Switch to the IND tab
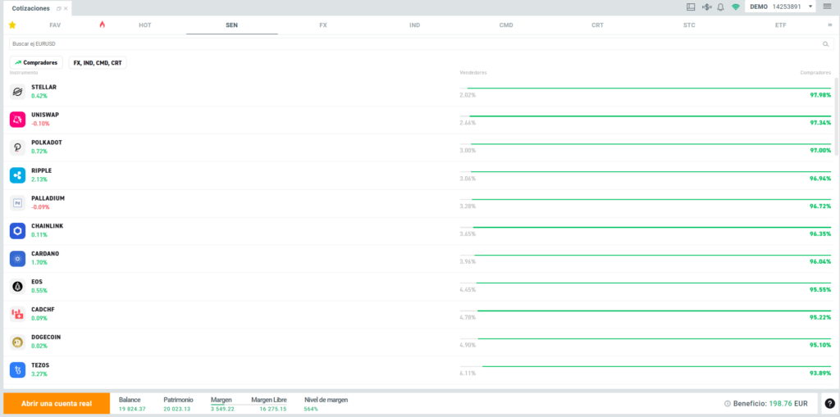This screenshot has height=417, width=840. [x=414, y=25]
